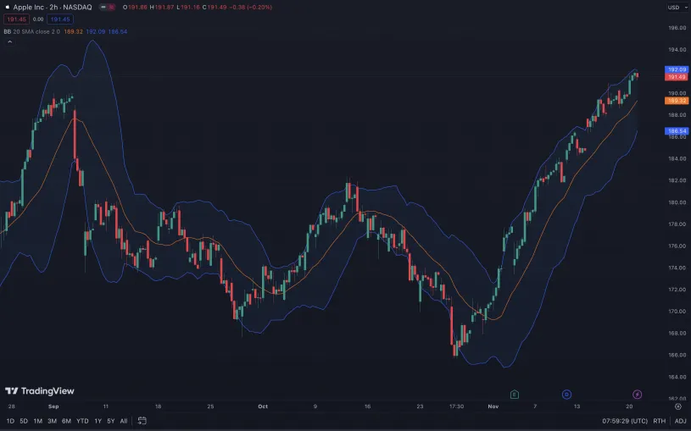The height and width of the screenshot is (431, 691).
Task: Click the TradingView logo
Action: (39, 391)
